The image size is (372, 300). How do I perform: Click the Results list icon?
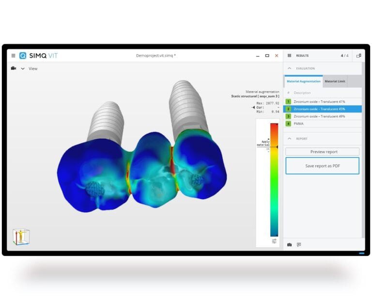pyautogui.click(x=290, y=56)
